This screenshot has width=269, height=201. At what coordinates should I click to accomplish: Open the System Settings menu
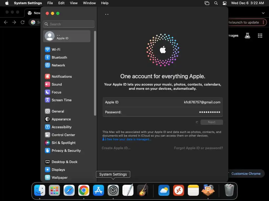[x=28, y=3]
